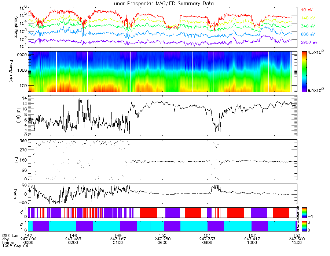Click the 0600 time axis tick label
Image resolution: width=330 pixels, height=256 pixels.
(162, 242)
